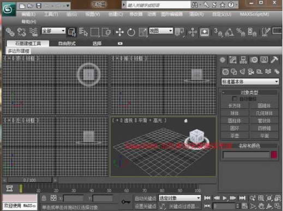Open the Select by Name list icon
The image size is (283, 211).
click(83, 32)
